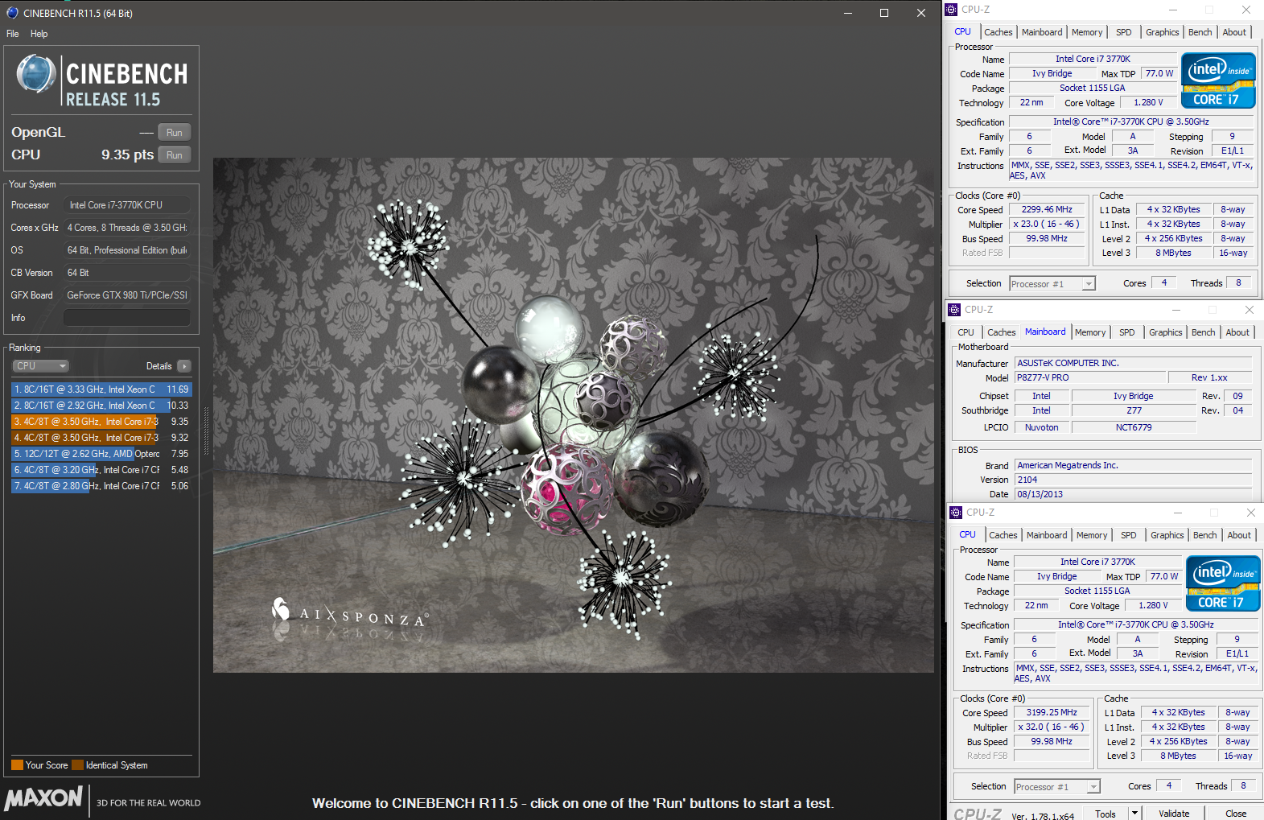Click the orange Your Score legend swatch
This screenshot has width=1264, height=820.
click(x=17, y=765)
